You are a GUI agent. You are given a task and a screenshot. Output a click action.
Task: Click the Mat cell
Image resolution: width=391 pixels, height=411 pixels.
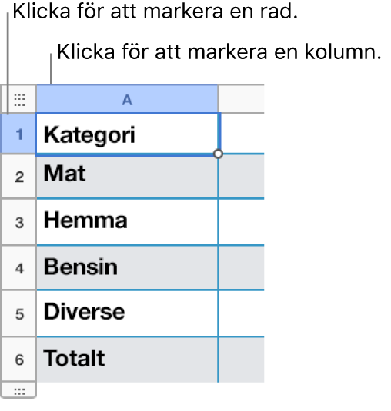(127, 177)
